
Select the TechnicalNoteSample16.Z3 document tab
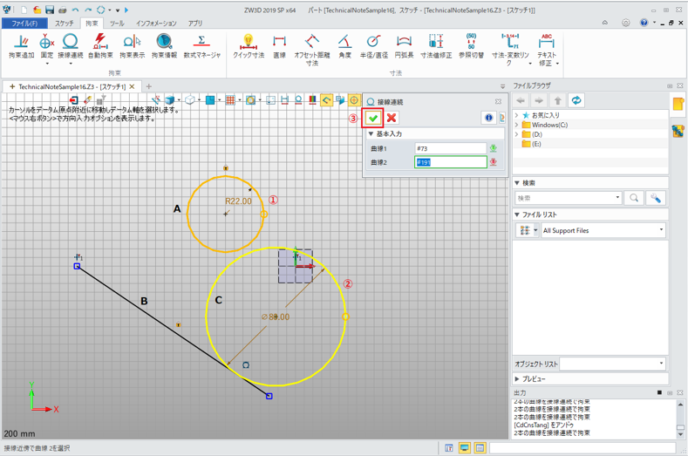point(72,86)
